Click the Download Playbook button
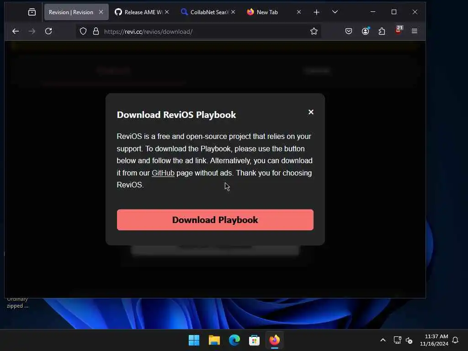Image resolution: width=468 pixels, height=351 pixels. [x=215, y=220]
